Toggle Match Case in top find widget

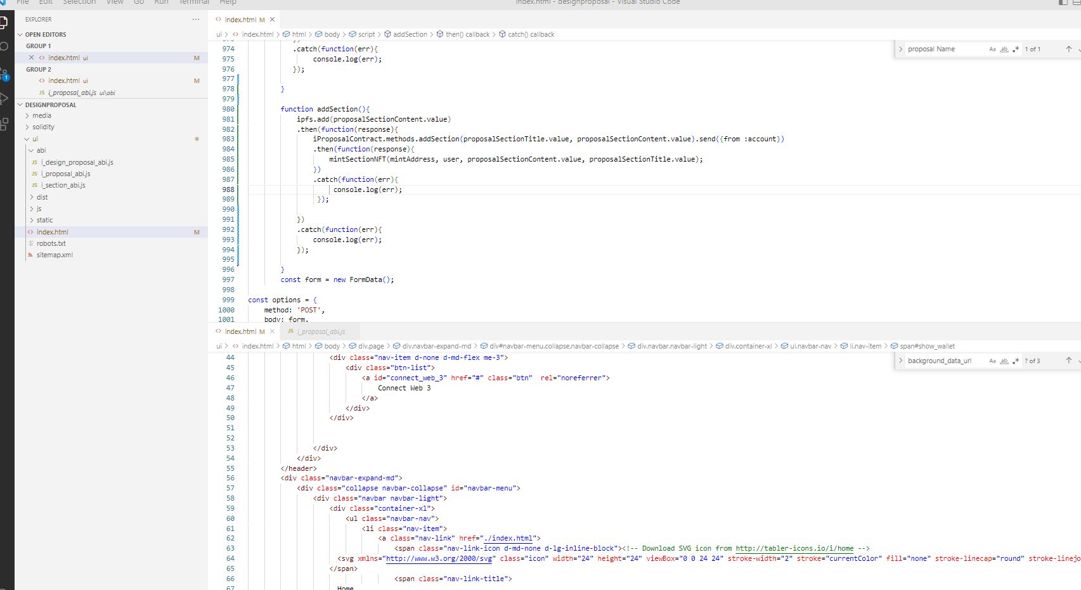pyautogui.click(x=993, y=49)
